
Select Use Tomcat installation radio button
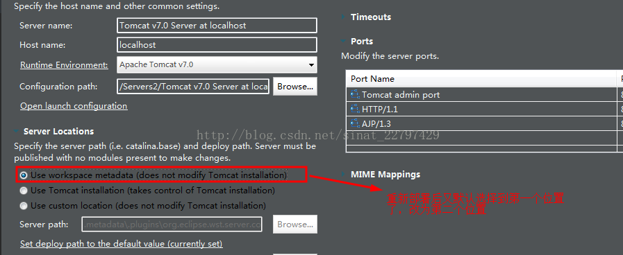point(24,191)
